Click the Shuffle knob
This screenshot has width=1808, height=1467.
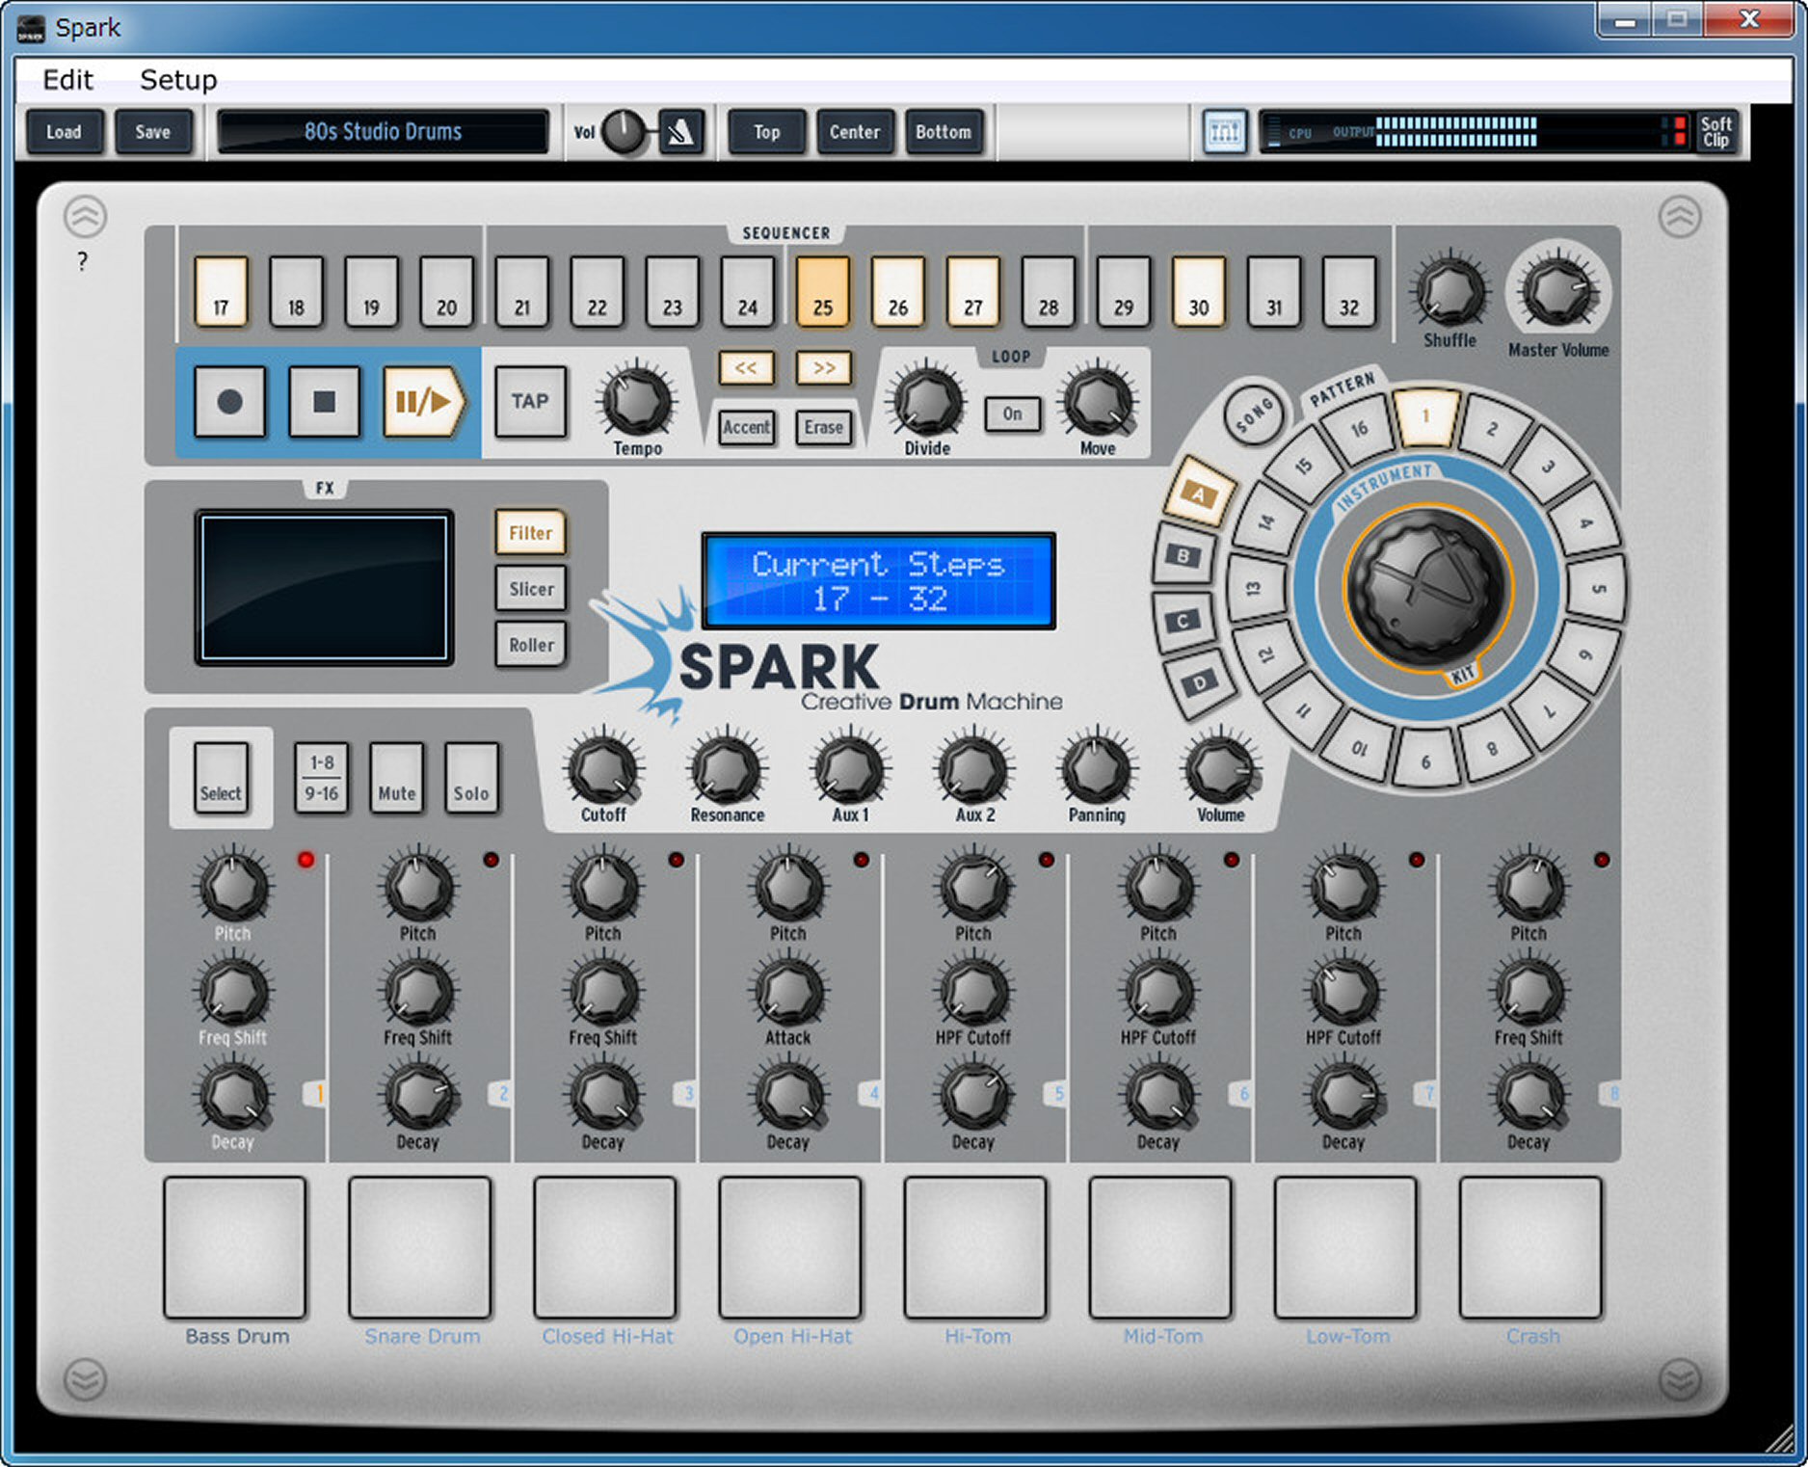[1449, 291]
